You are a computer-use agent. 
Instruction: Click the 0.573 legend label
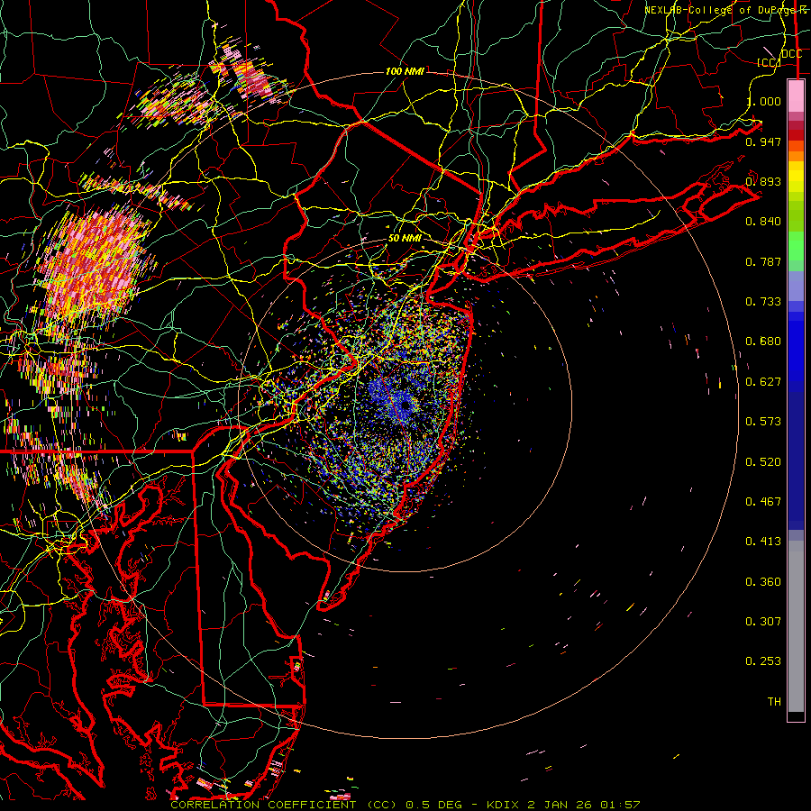(x=763, y=422)
